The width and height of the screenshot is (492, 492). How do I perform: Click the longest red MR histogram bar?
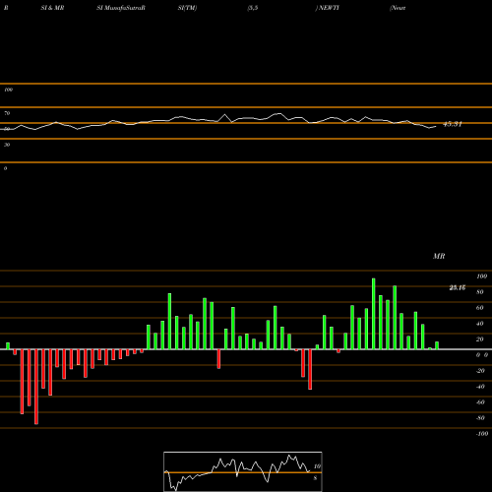click(x=36, y=387)
